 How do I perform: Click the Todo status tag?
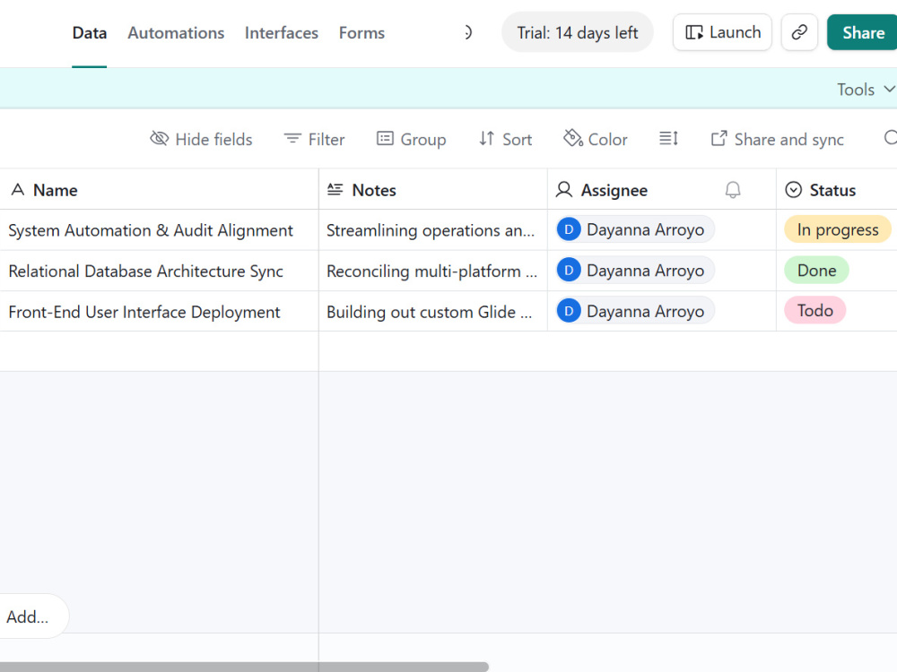point(814,310)
